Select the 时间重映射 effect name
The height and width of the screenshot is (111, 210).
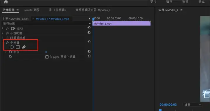[x=17, y=38]
